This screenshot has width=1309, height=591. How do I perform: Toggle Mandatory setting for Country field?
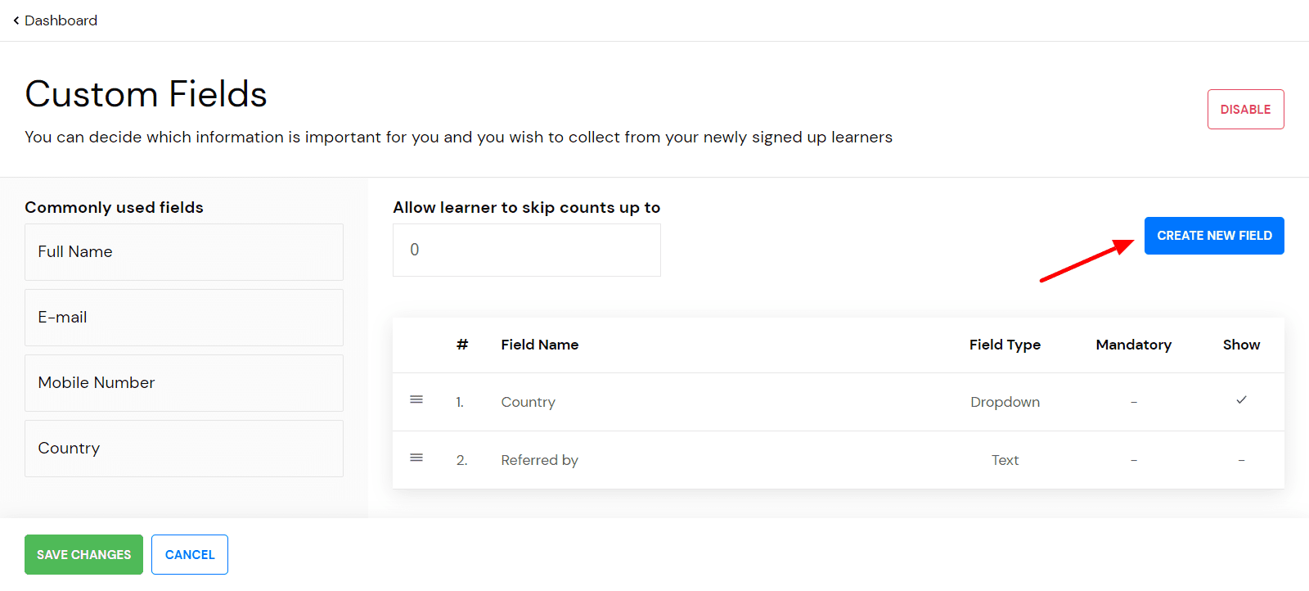click(x=1133, y=402)
